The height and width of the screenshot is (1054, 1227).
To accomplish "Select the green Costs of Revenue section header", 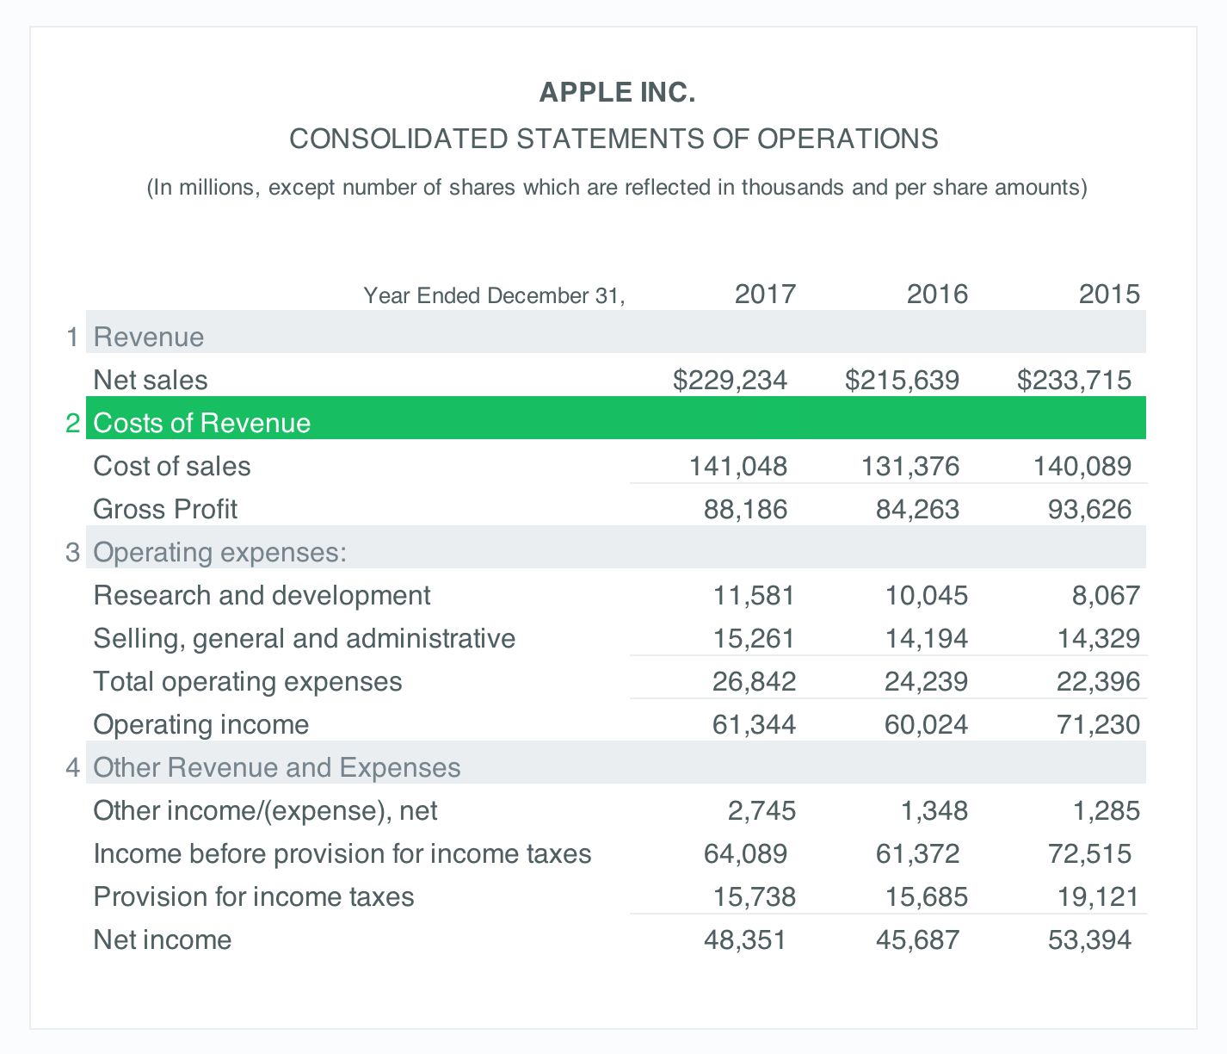I will (201, 423).
